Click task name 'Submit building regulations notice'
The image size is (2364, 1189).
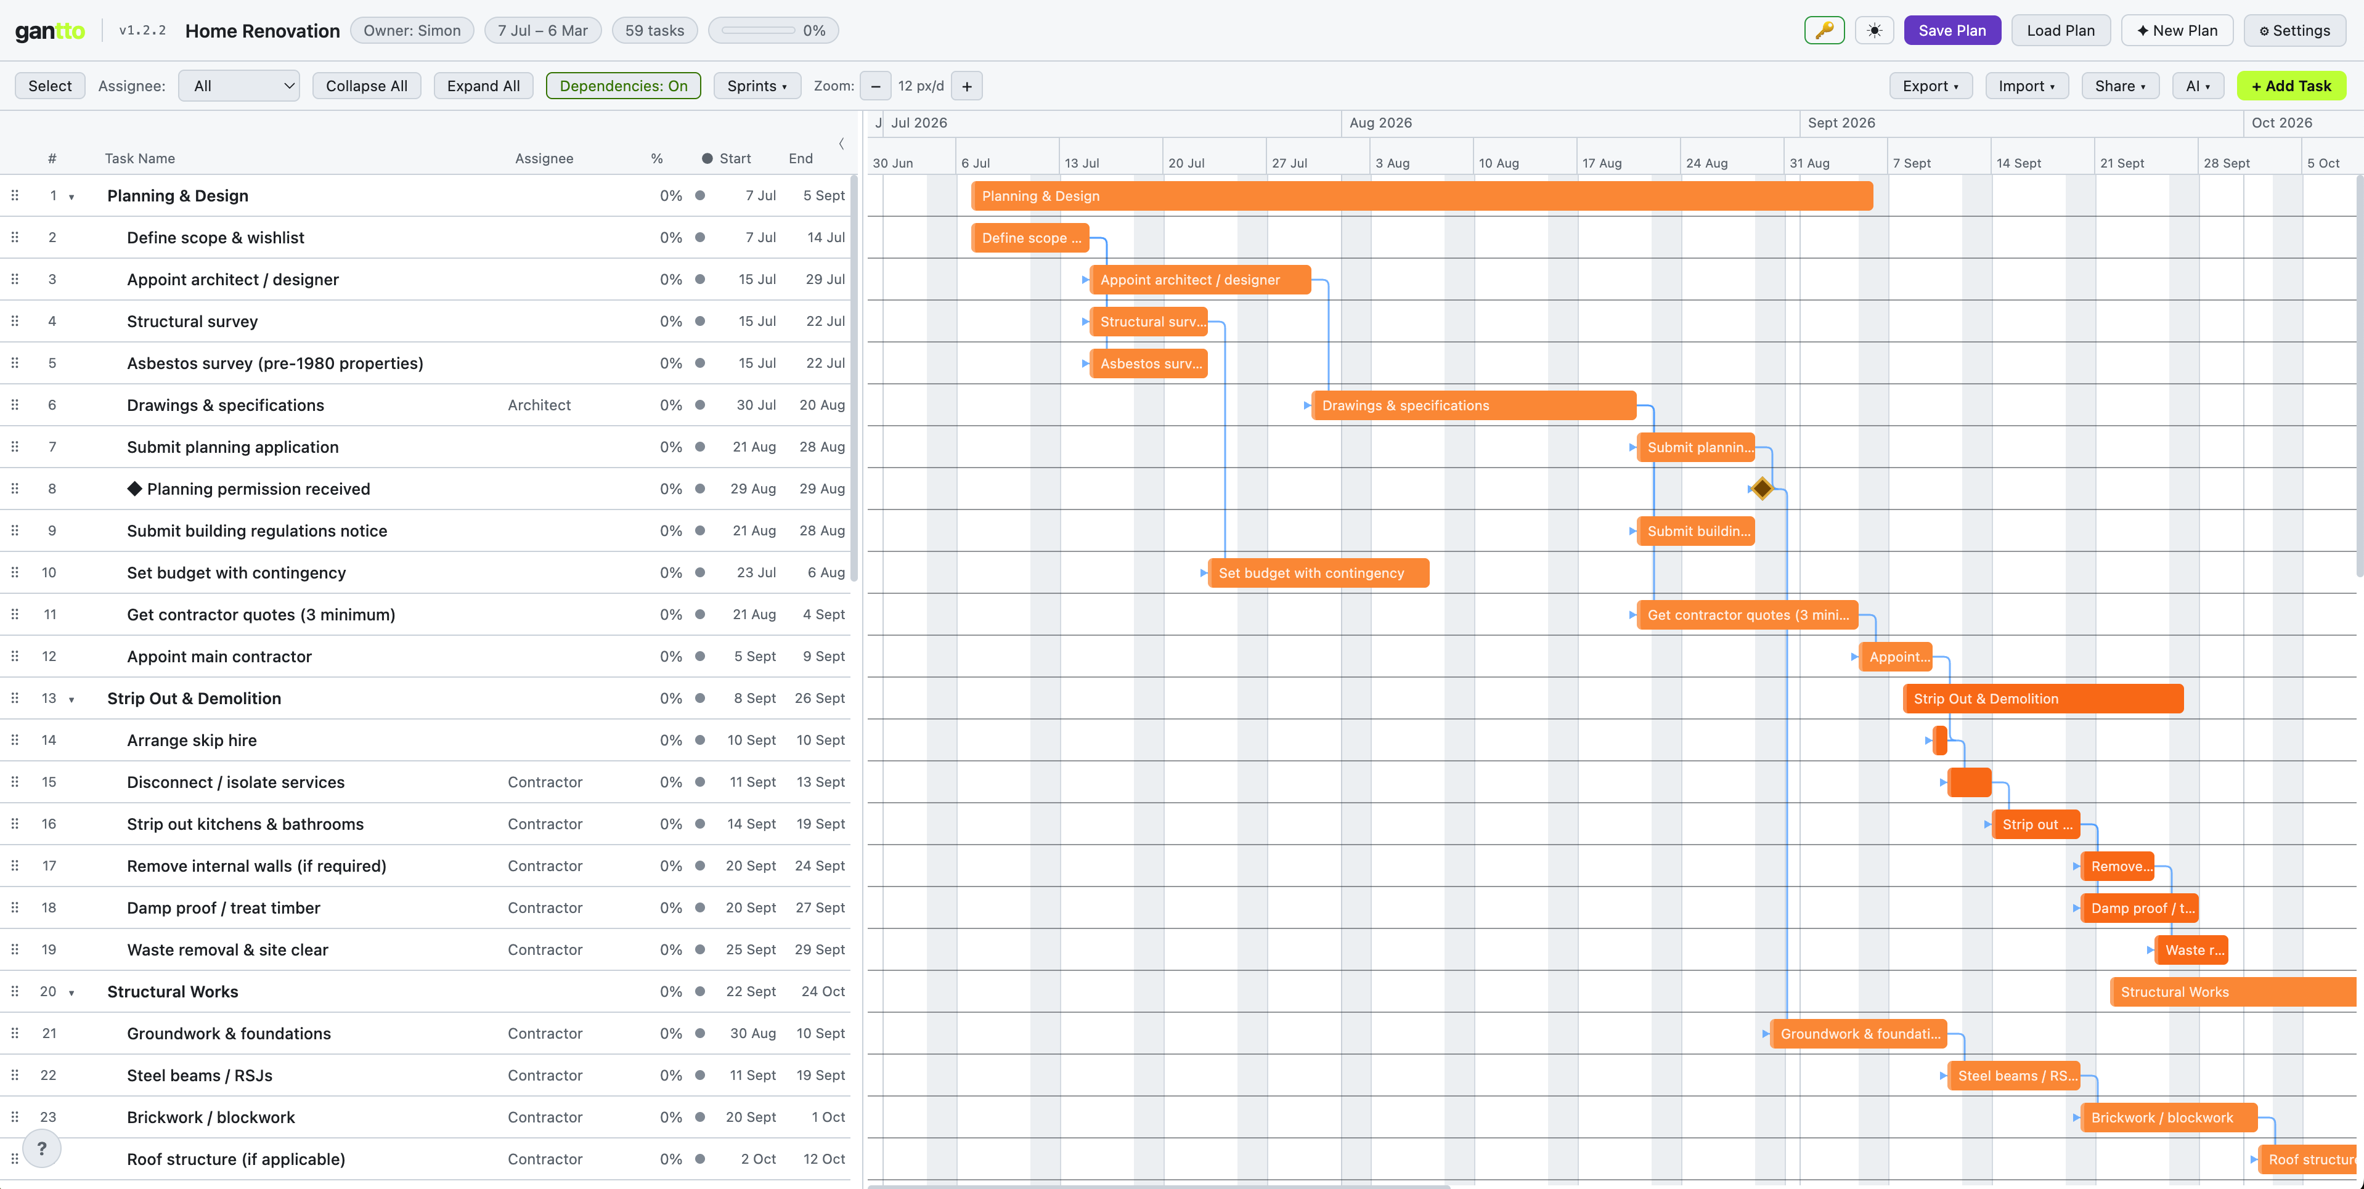click(x=257, y=530)
